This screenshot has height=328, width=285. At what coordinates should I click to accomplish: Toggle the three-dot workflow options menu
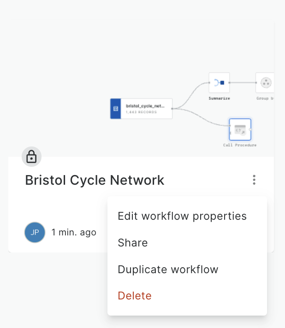tap(254, 180)
